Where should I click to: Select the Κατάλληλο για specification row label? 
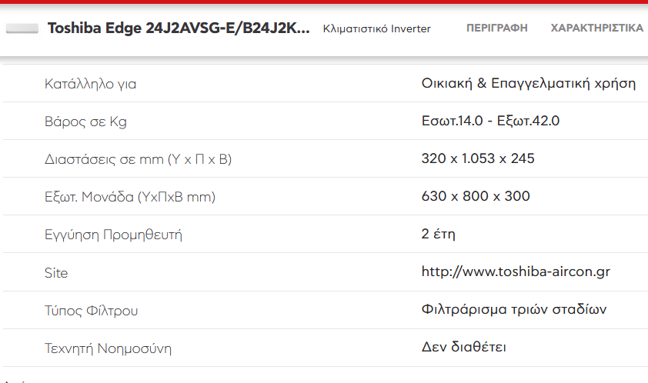click(91, 84)
